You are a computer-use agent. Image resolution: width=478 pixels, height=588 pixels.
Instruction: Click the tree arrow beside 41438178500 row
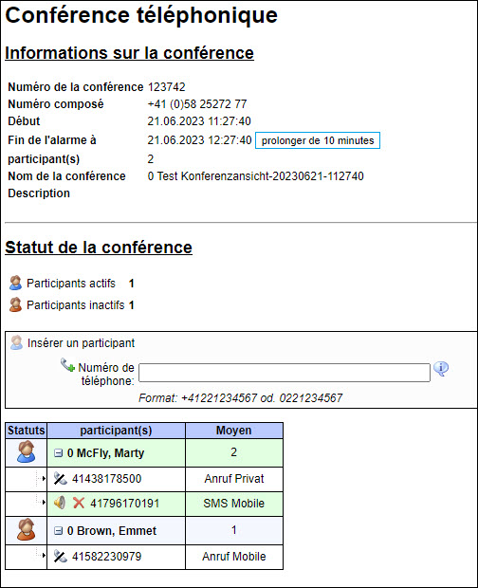(44, 479)
